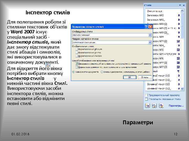
Task: Check Форматирование текста checkbox
Action: click(77, 52)
